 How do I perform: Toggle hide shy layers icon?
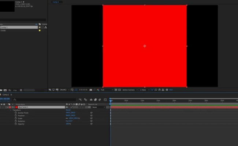91,100
